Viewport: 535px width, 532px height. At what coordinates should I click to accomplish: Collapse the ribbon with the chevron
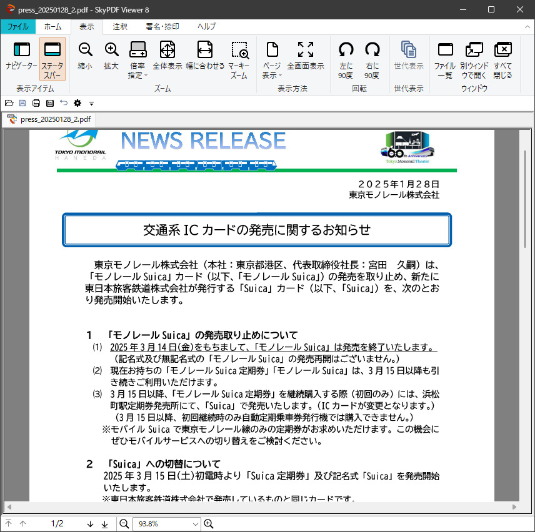point(527,27)
